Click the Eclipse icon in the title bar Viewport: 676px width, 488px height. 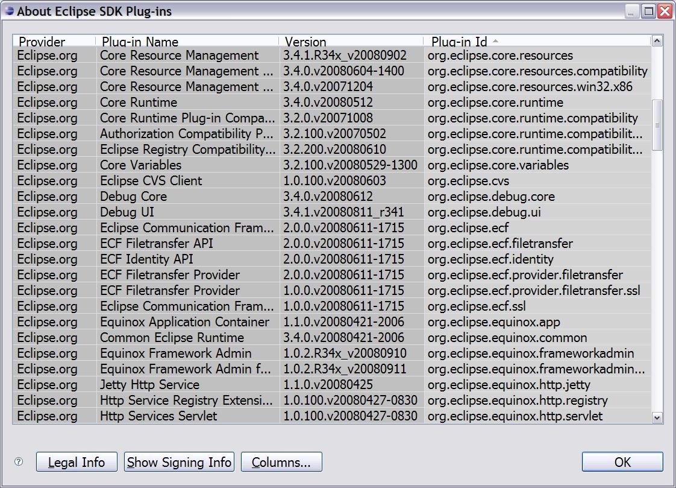pos(8,11)
